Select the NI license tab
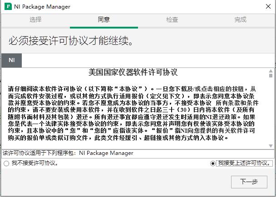Screen dimensions: 276x197 pos(12,60)
